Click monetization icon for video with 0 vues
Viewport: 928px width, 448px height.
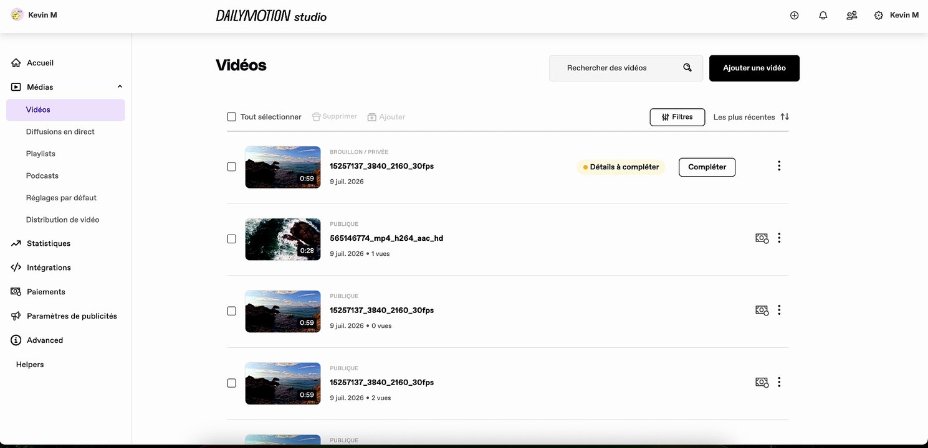[x=762, y=310]
